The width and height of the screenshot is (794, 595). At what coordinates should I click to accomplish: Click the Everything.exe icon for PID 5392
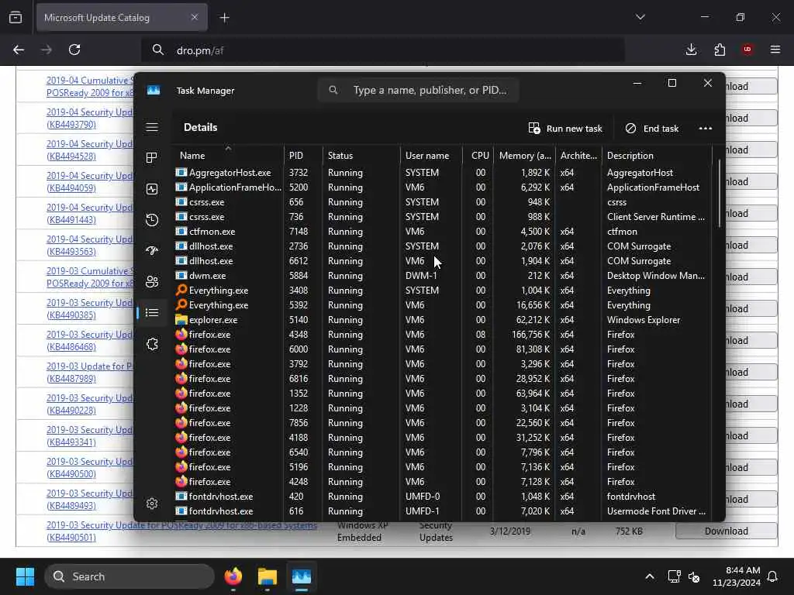point(181,304)
